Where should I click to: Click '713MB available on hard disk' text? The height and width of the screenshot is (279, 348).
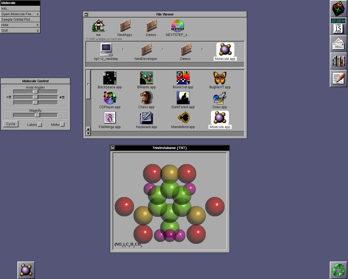coord(104,39)
